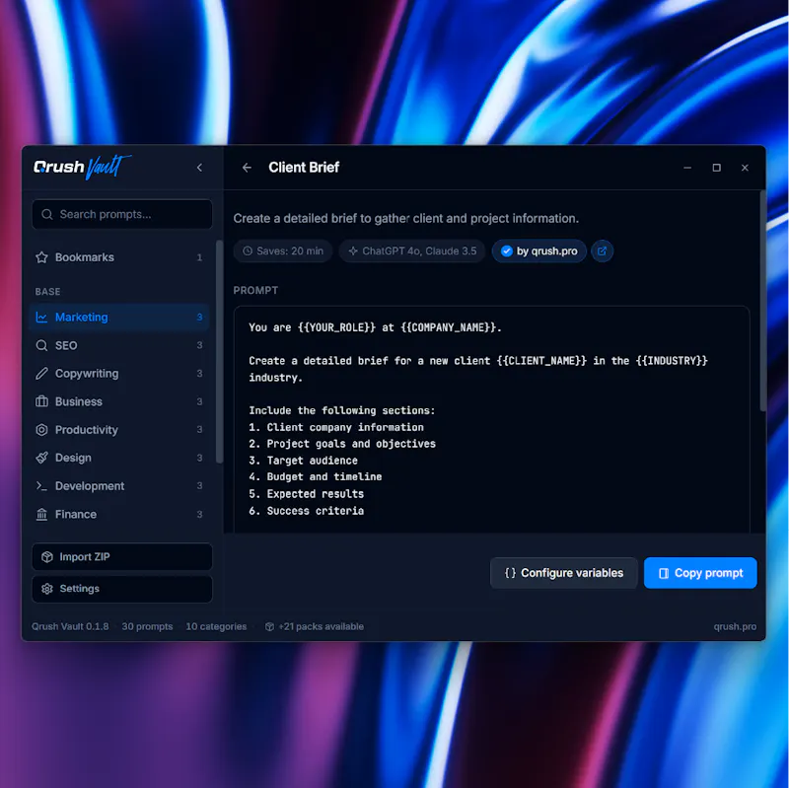Click the Marketing chart icon
This screenshot has height=788, width=789.
click(41, 317)
